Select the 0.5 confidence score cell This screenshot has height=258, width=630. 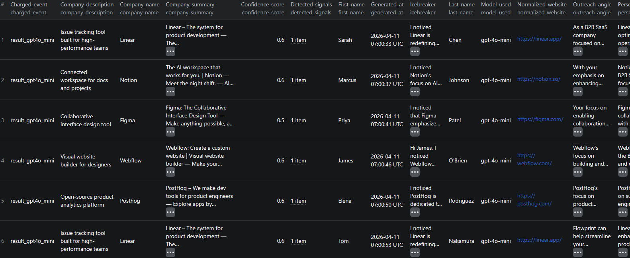(281, 120)
